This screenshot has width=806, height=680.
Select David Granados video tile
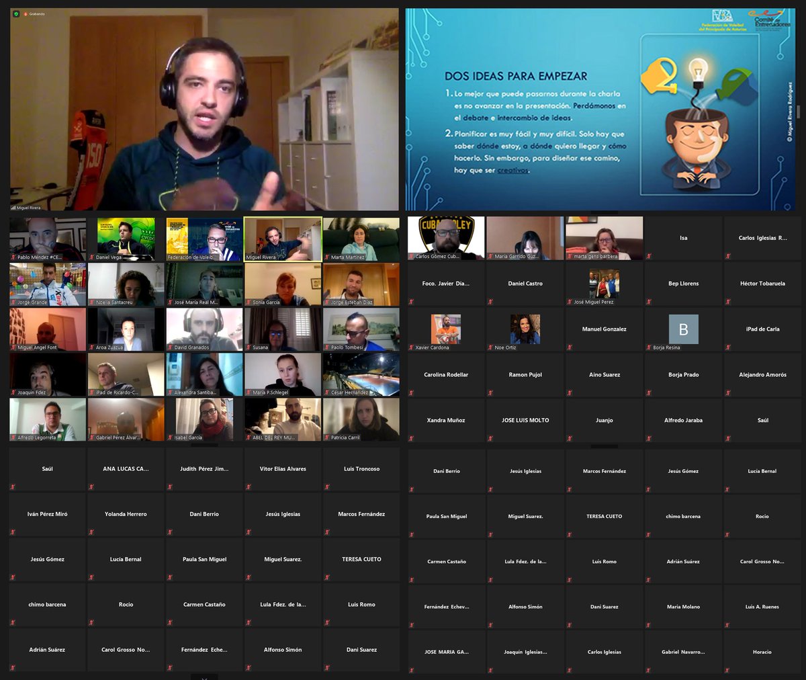(x=205, y=329)
